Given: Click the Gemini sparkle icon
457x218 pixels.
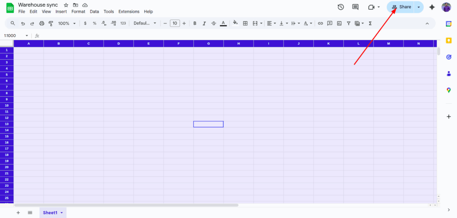Looking at the screenshot, I should click(432, 7).
